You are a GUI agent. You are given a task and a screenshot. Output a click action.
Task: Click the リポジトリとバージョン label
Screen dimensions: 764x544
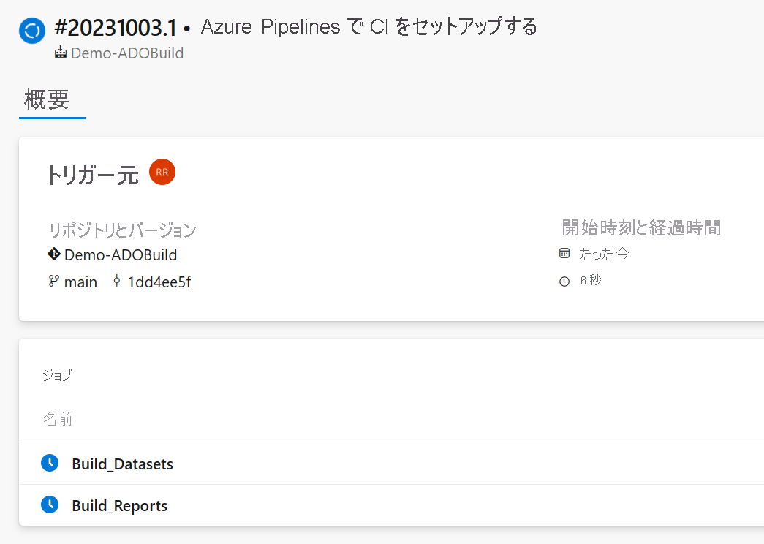point(123,230)
